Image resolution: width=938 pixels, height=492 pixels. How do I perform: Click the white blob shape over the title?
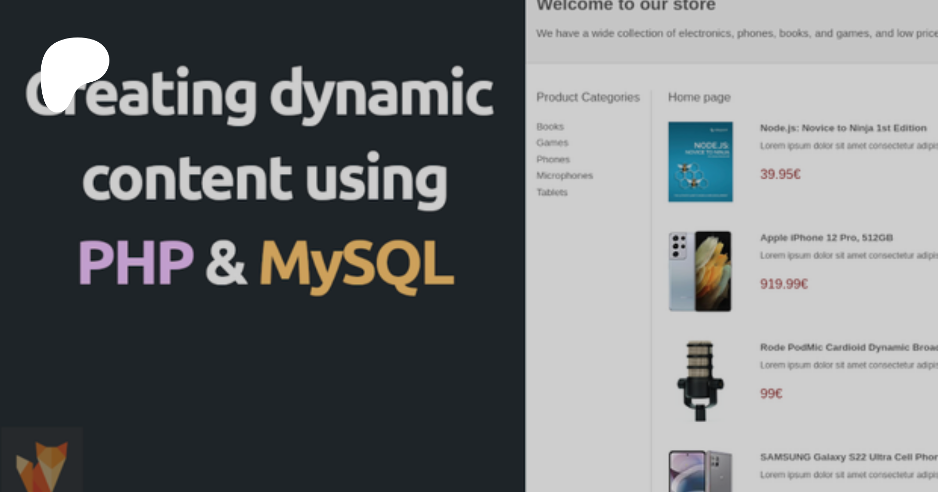coord(73,70)
